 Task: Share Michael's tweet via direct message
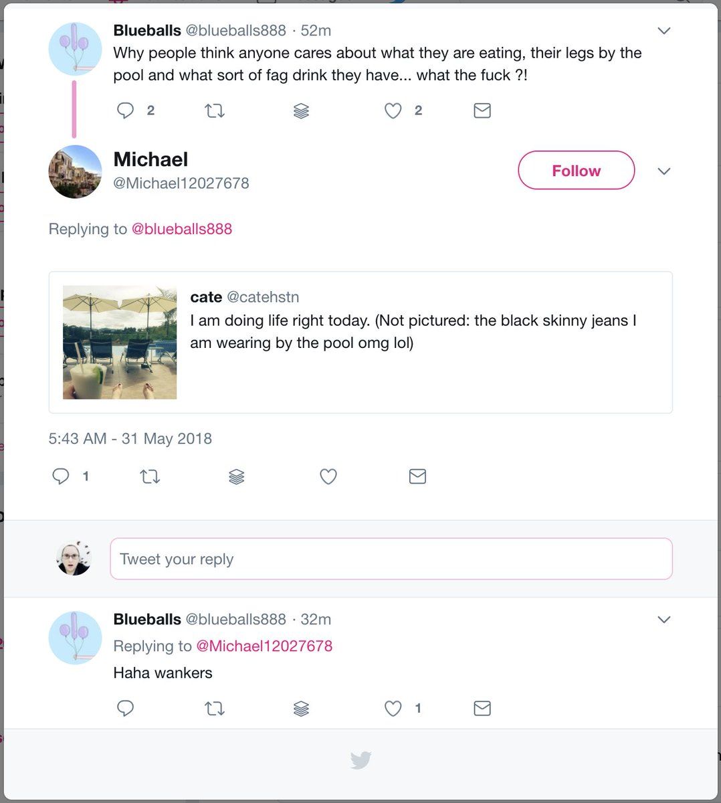[x=417, y=476]
